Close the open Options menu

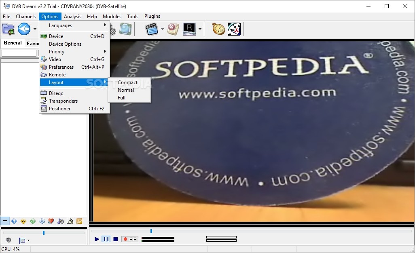[x=50, y=17]
